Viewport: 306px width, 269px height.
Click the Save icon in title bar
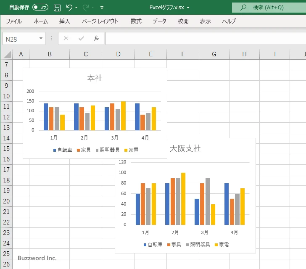click(57, 8)
